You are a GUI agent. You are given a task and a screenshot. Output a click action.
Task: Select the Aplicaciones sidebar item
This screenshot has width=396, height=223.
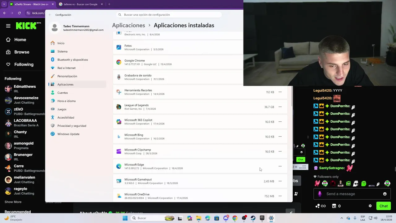77,84
